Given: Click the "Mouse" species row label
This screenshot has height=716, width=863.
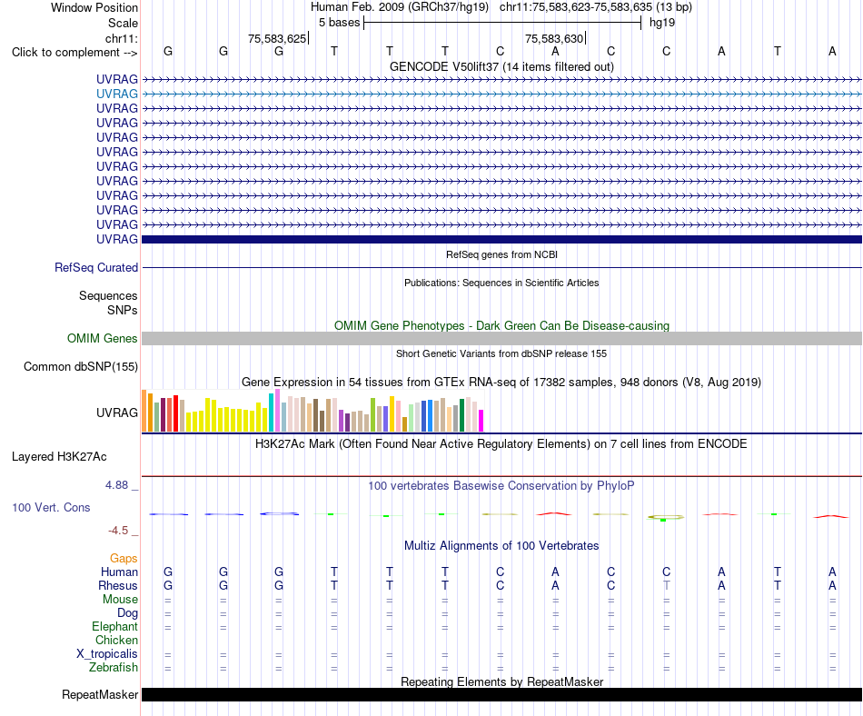Looking at the screenshot, I should pos(120,600).
